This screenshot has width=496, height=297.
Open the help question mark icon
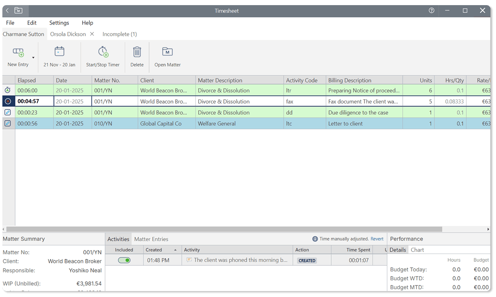point(432,11)
